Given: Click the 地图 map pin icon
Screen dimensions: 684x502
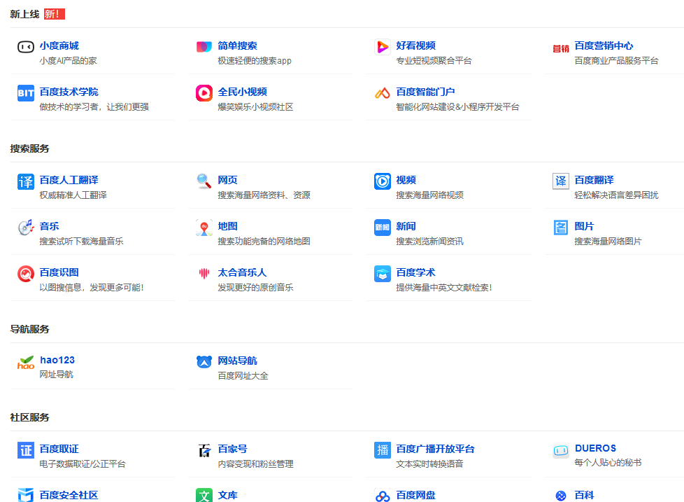Looking at the screenshot, I should [204, 228].
